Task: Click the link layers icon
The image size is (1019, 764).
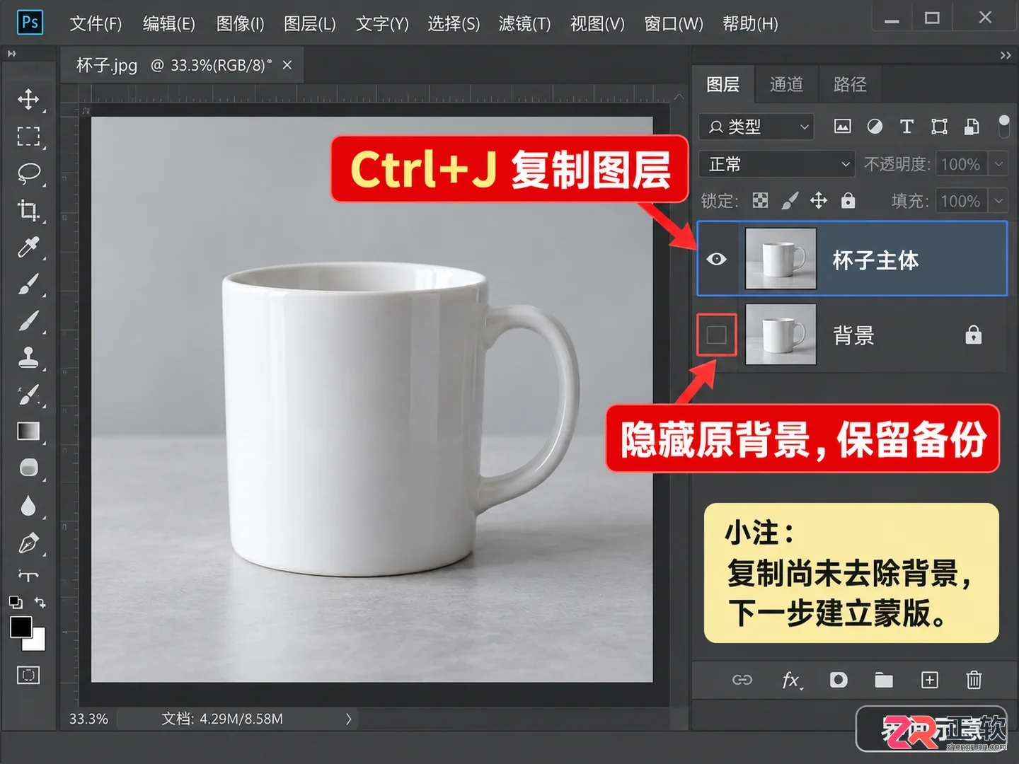Action: click(742, 680)
